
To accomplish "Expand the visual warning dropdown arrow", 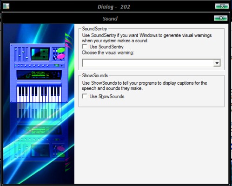I will pos(217,63).
